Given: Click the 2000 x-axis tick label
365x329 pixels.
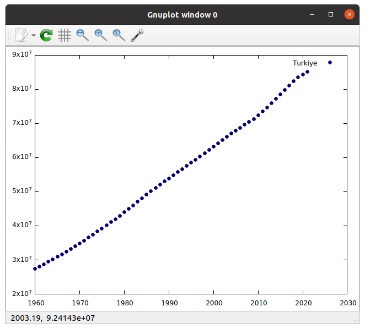Looking at the screenshot, I should (x=213, y=303).
